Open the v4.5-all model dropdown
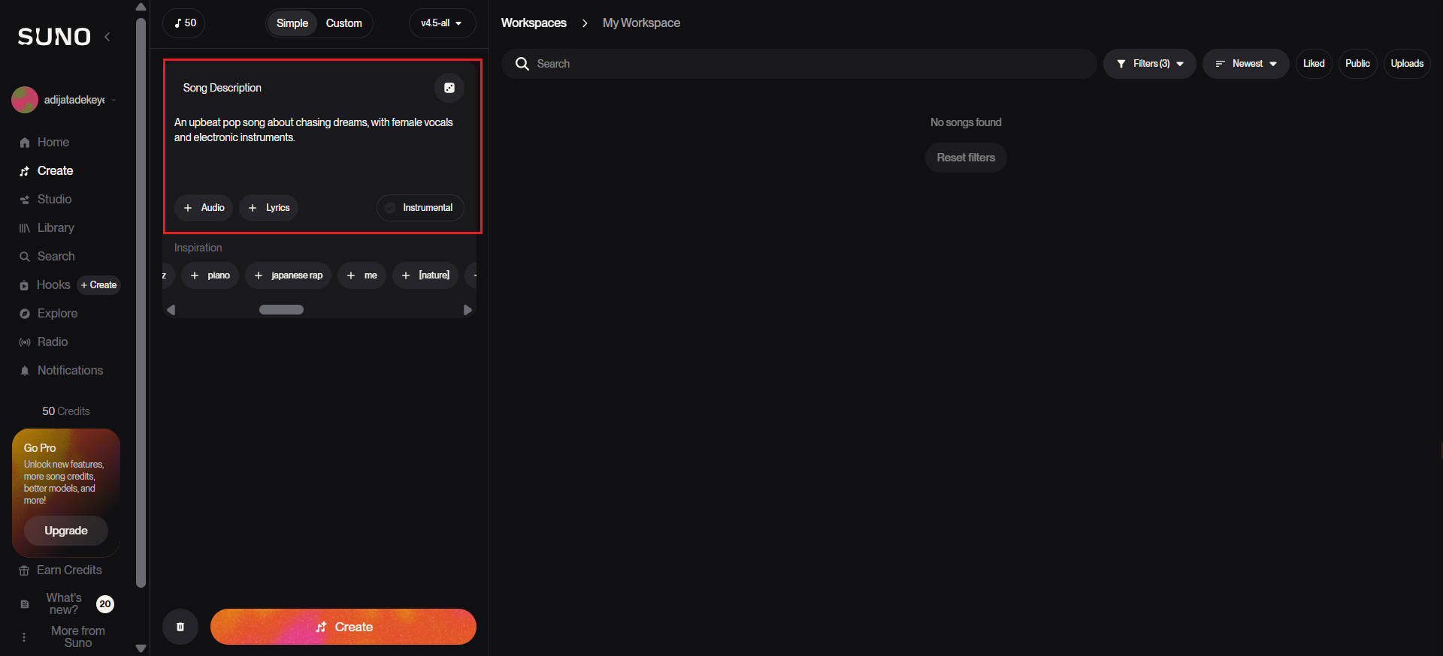This screenshot has width=1443, height=656. (442, 23)
